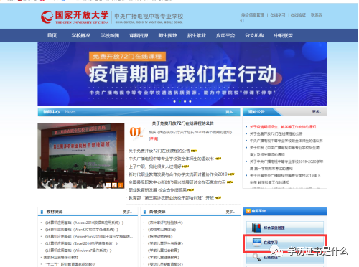Click the star icon on 应用平台 header
This screenshot has height=267, width=359.
[248, 211]
